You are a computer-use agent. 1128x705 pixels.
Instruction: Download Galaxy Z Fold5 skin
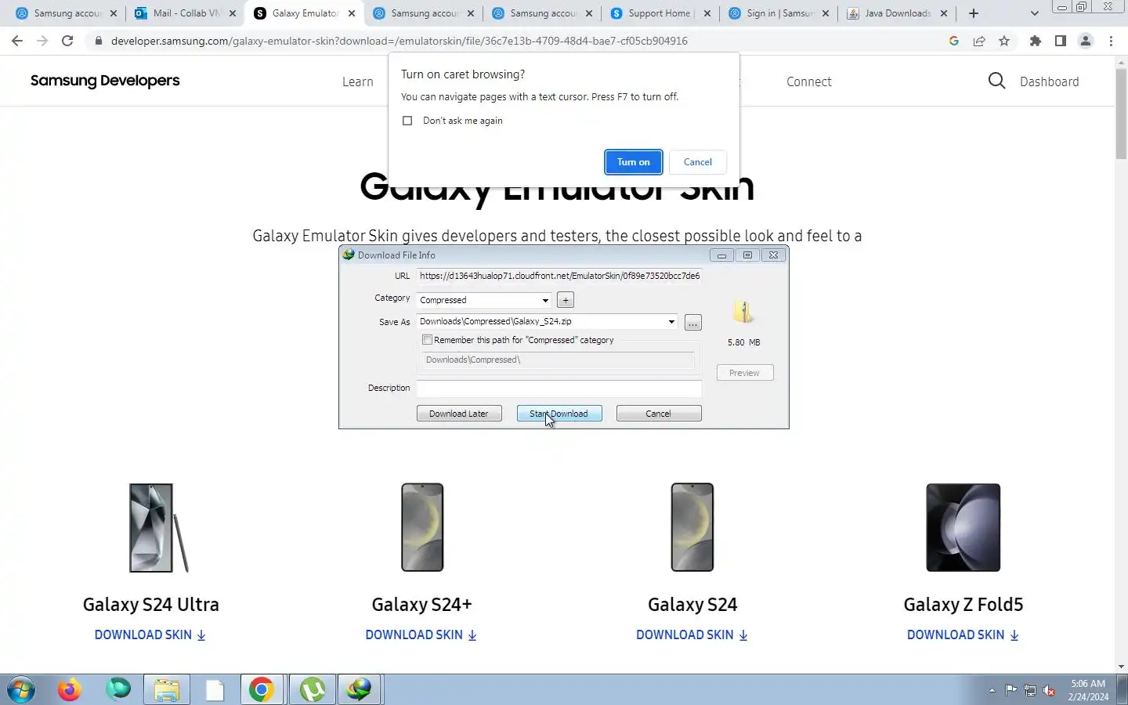tap(963, 635)
